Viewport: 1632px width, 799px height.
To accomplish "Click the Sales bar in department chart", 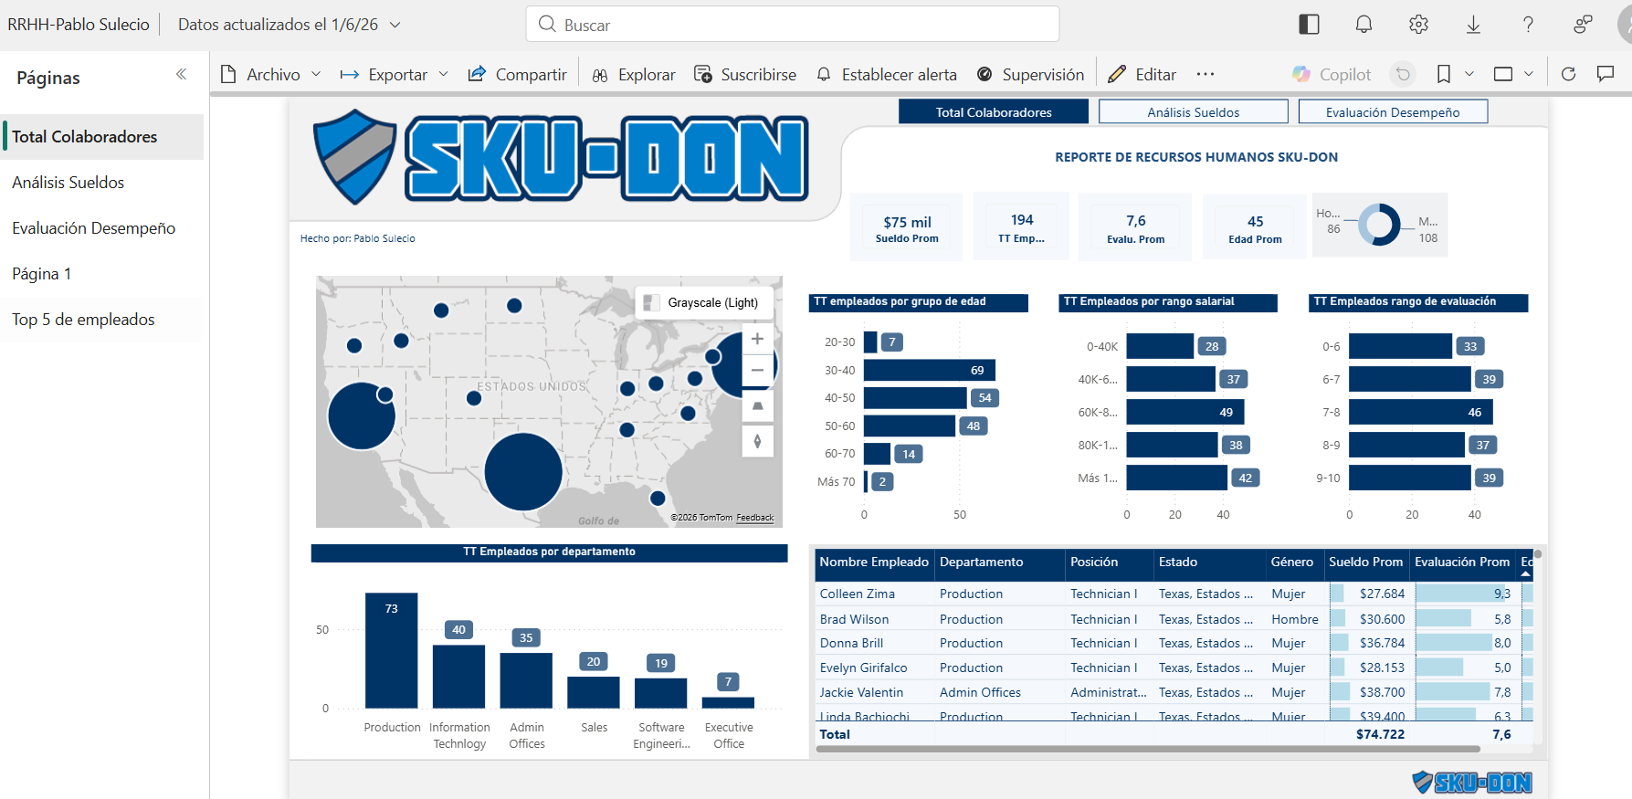I will 594,692.
